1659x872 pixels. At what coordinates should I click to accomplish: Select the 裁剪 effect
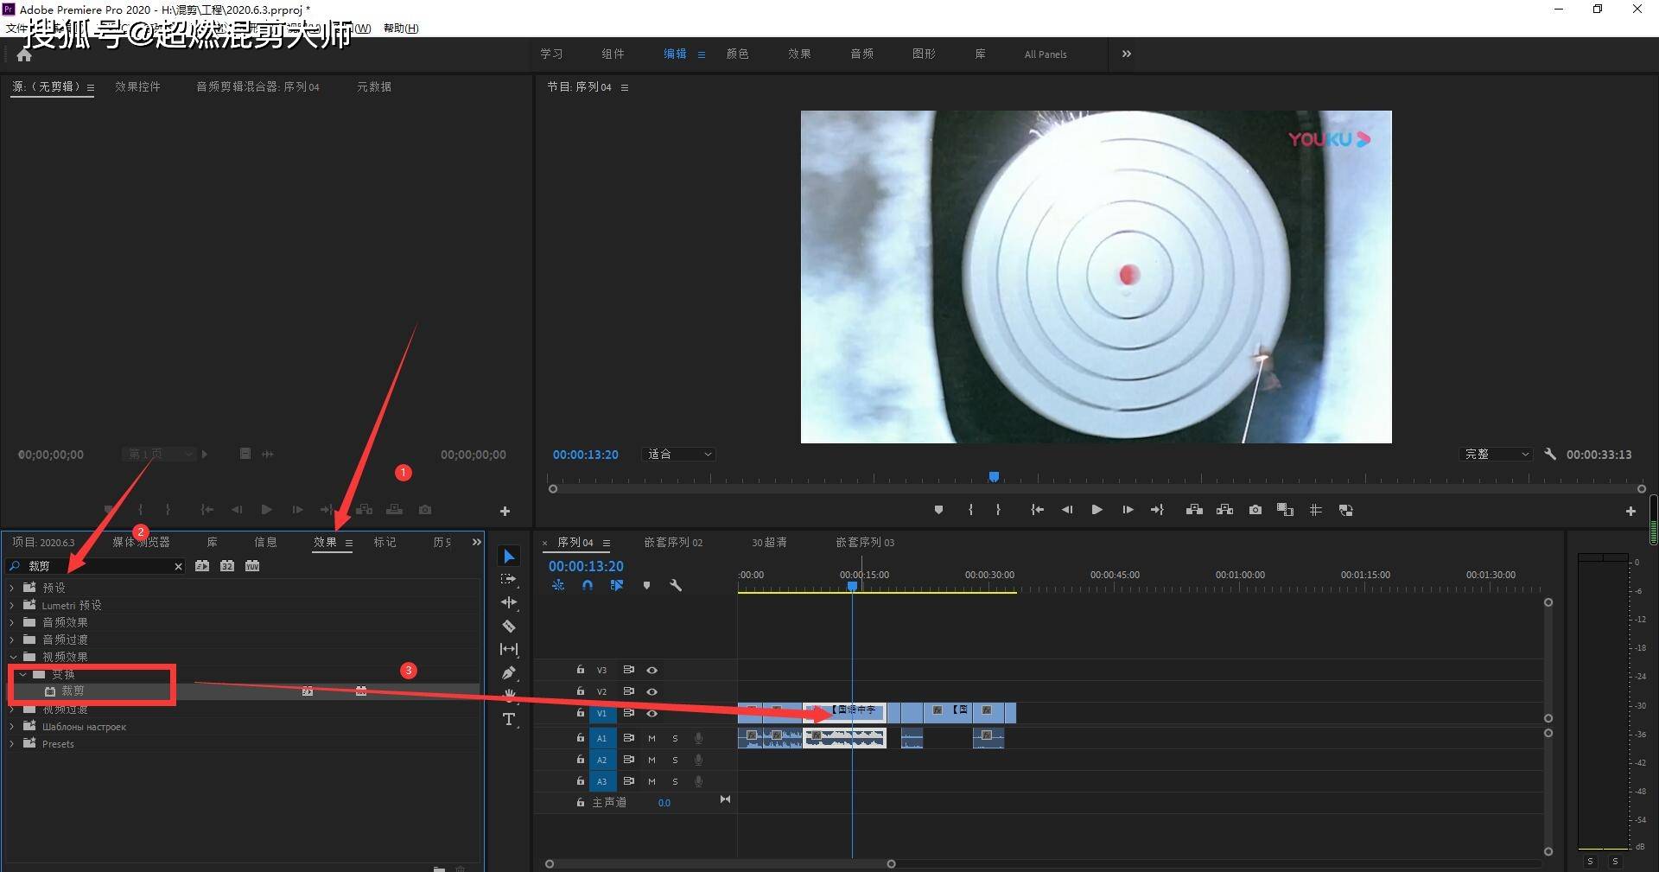73,691
